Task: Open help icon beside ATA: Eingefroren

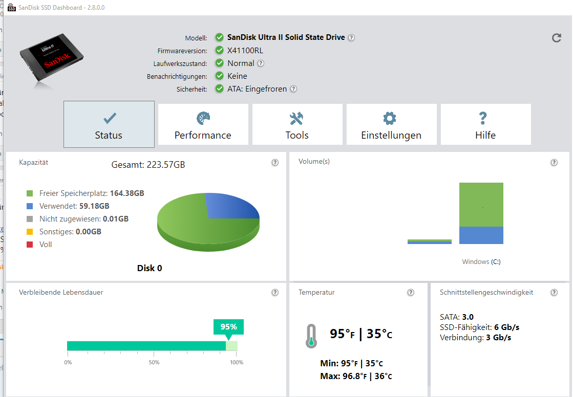Action: [x=293, y=89]
